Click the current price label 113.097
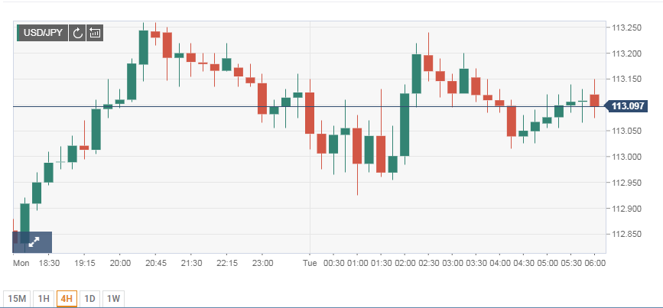The height and width of the screenshot is (308, 663). pos(628,106)
